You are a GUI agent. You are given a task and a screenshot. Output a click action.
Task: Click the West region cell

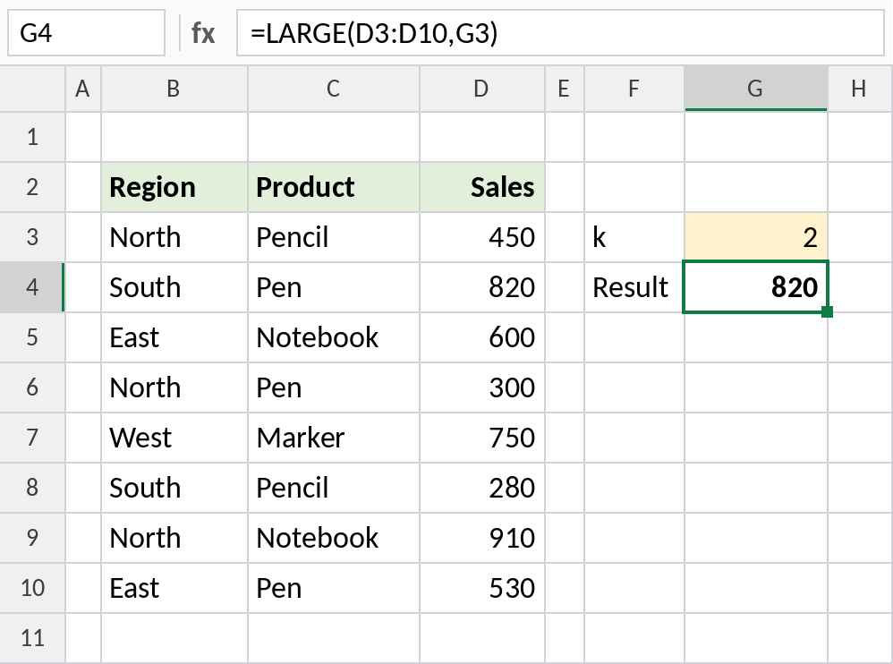pyautogui.click(x=174, y=438)
